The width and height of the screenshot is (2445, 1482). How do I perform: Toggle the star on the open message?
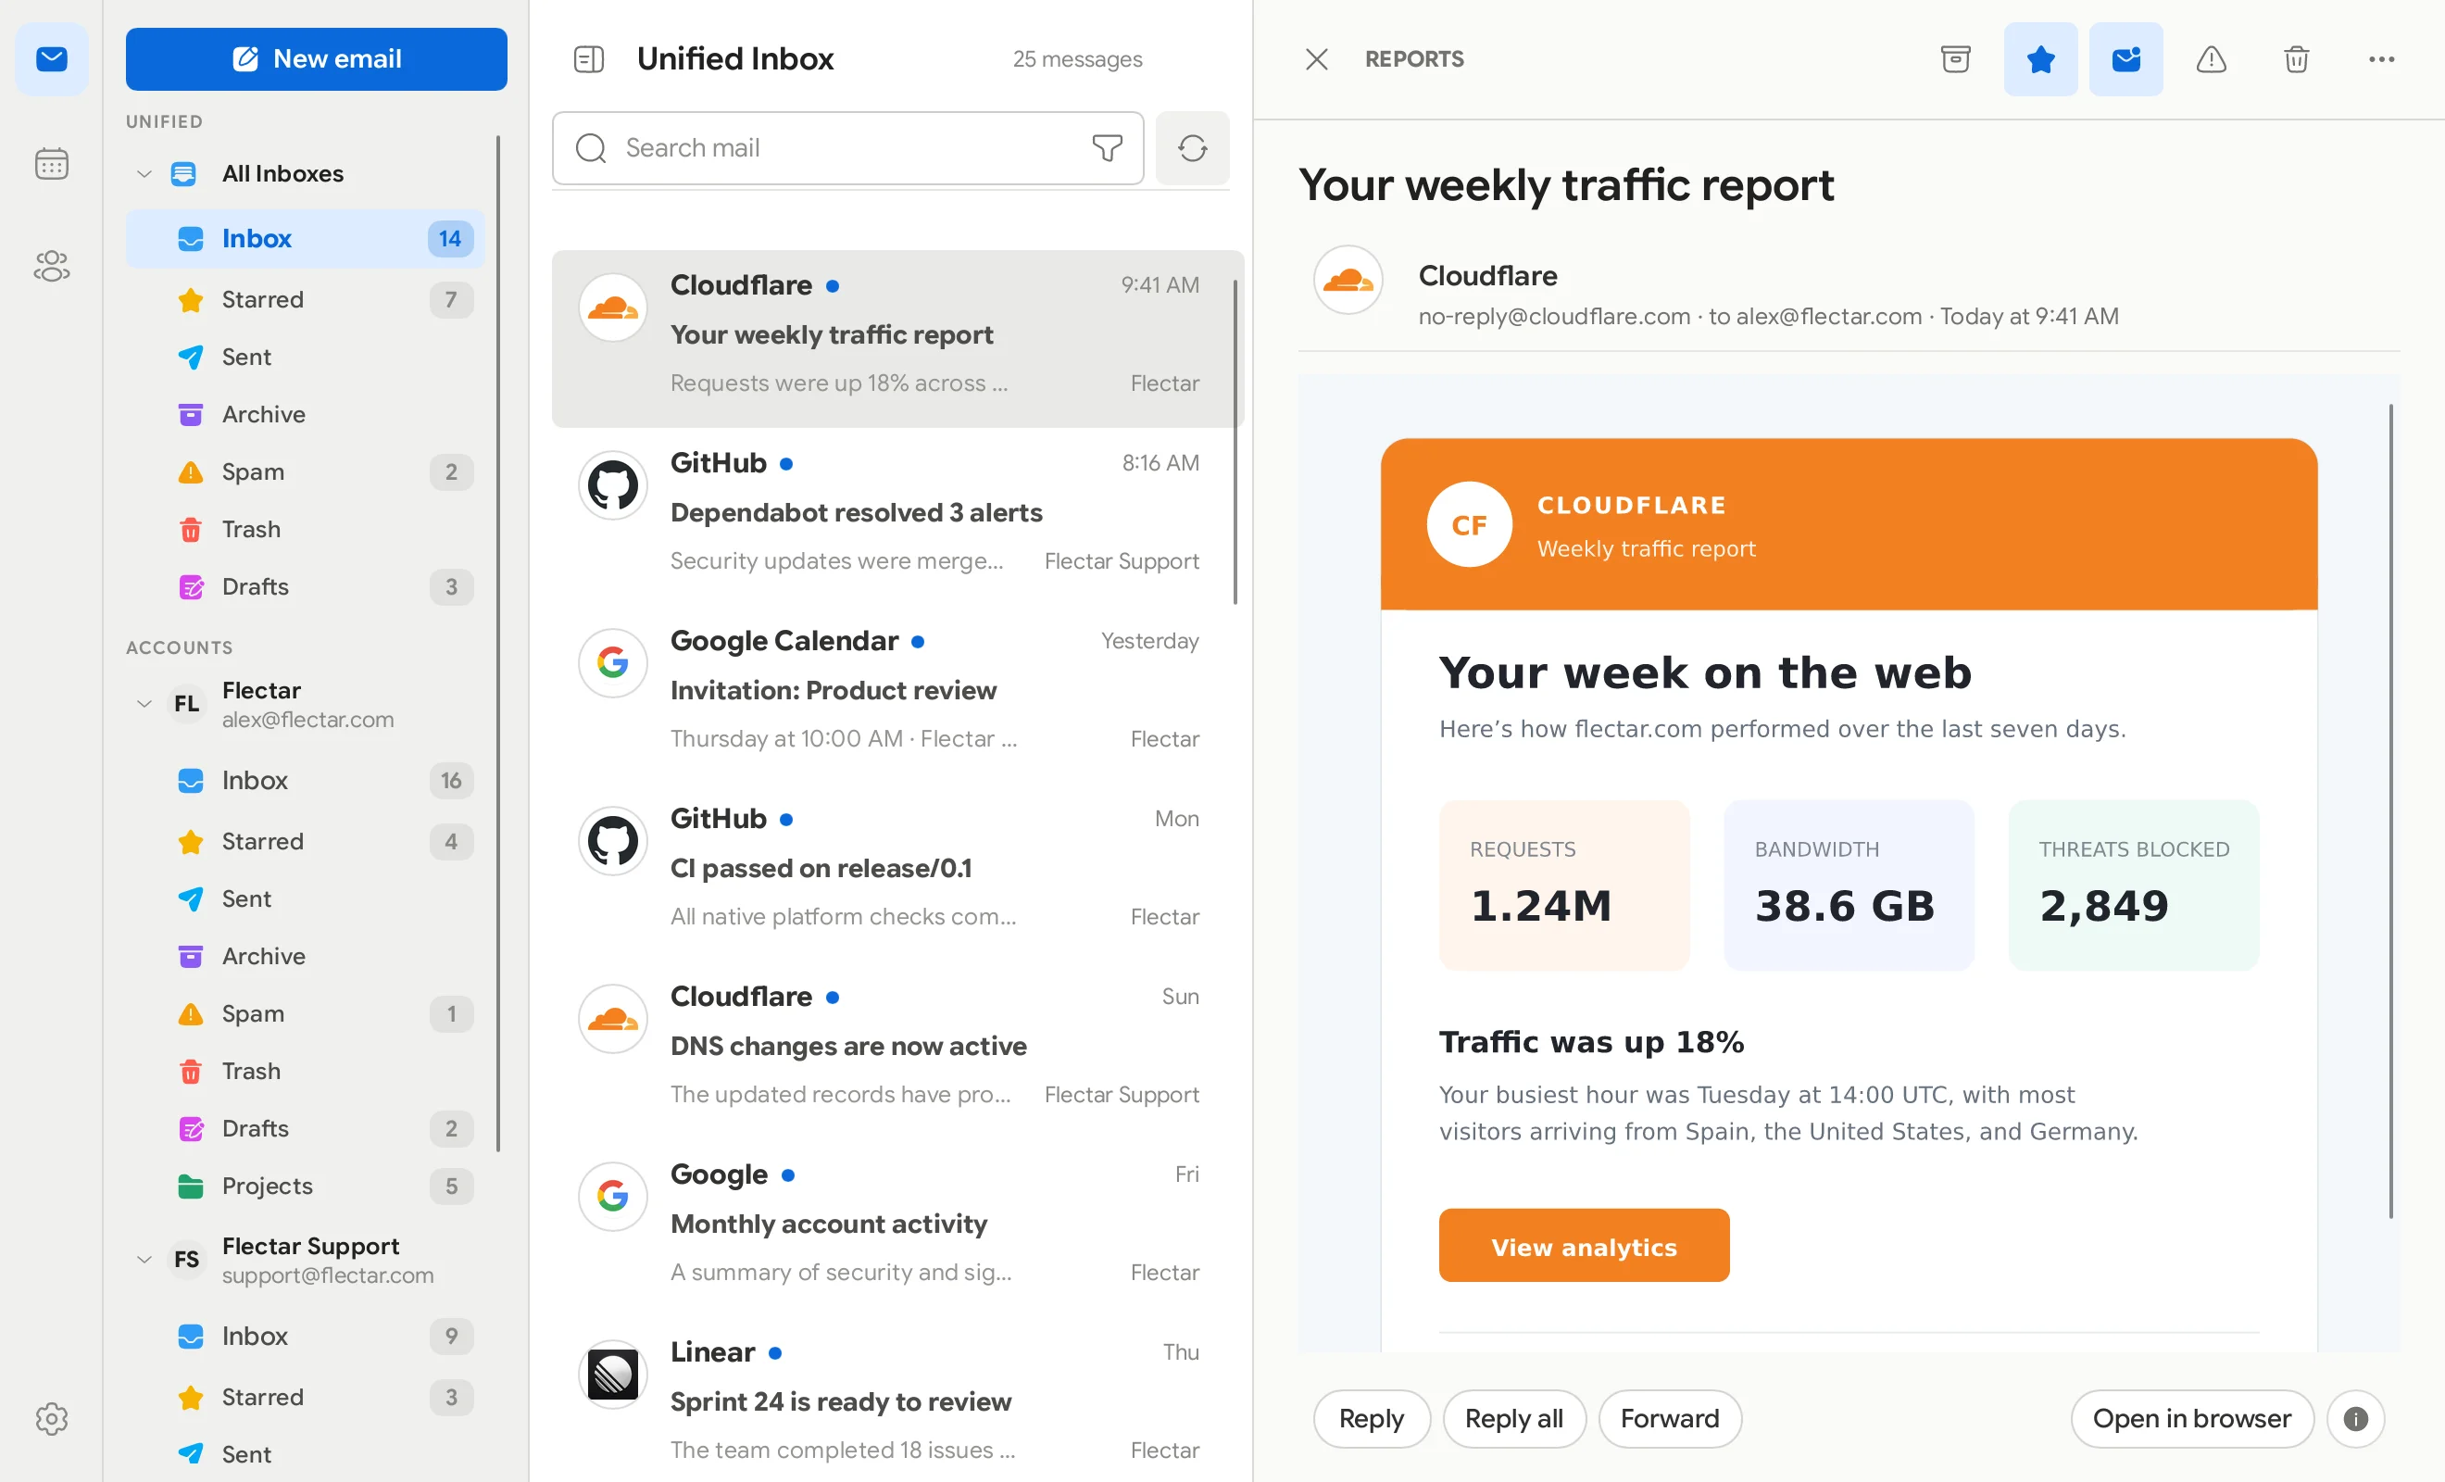coord(2040,59)
